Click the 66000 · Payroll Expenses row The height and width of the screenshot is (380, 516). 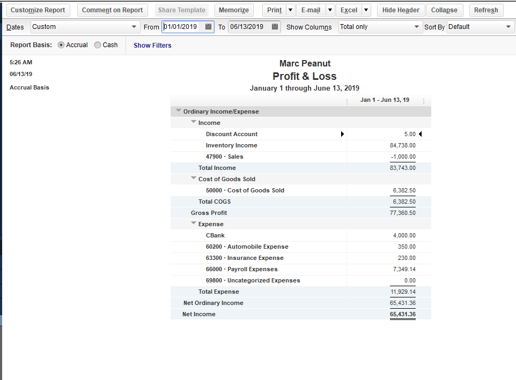pyautogui.click(x=301, y=269)
